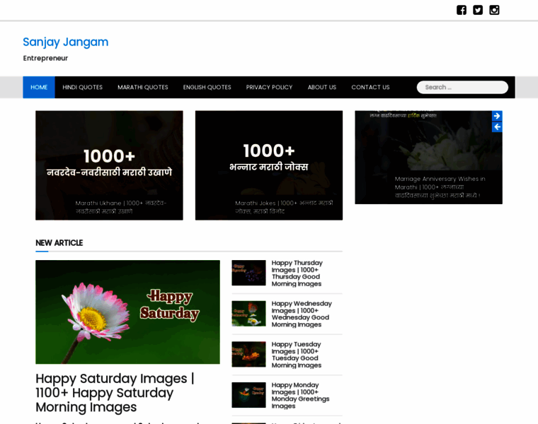The height and width of the screenshot is (424, 538).
Task: Click Happy Monday Images thumbnail
Action: 248,395
